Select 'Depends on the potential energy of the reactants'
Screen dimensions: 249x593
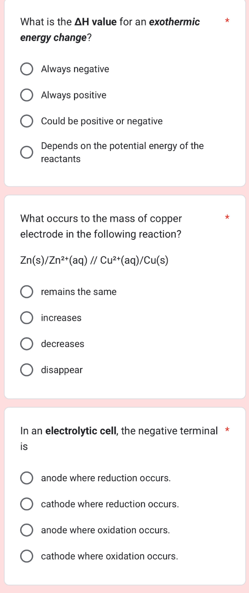point(27,152)
